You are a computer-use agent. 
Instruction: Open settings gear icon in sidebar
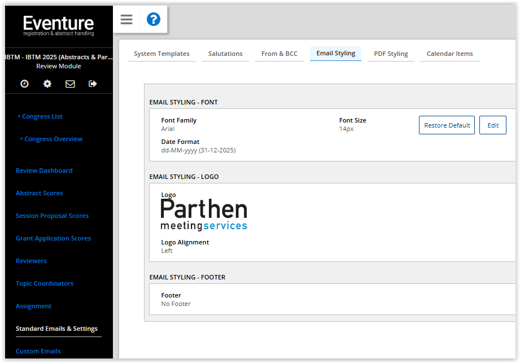coord(47,84)
